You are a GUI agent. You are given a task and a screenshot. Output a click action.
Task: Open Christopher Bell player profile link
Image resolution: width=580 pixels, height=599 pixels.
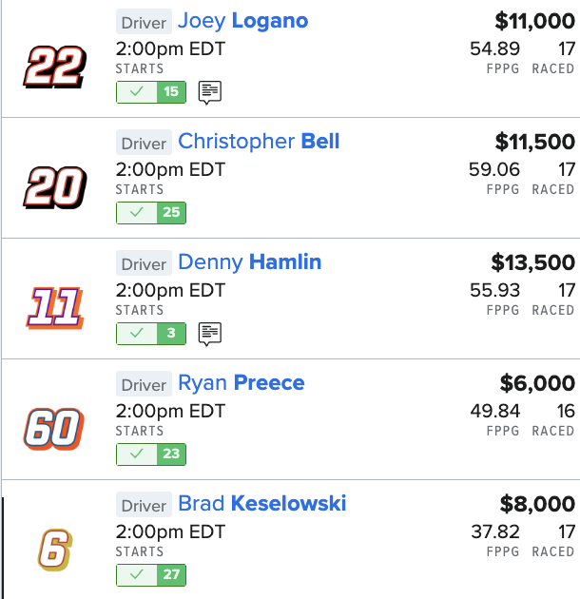point(259,142)
